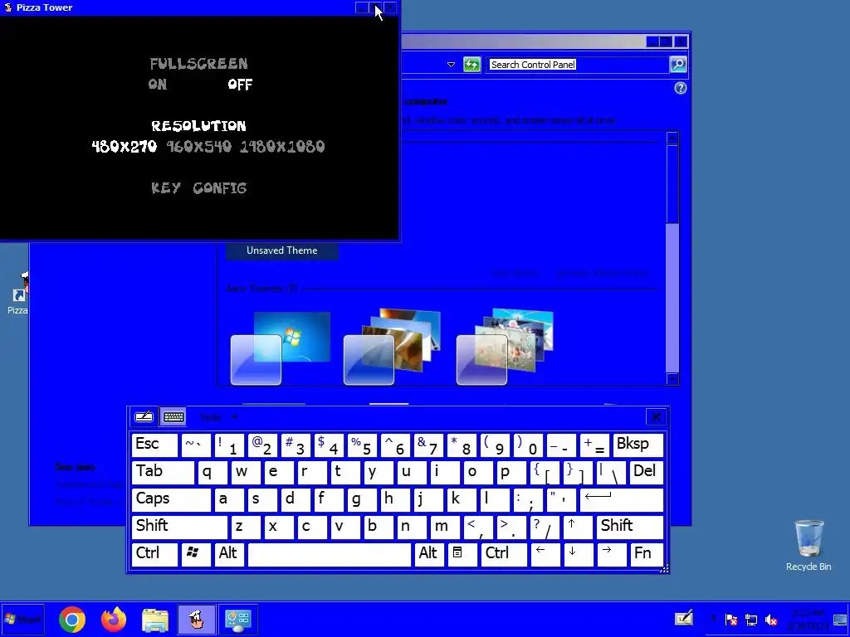Select the Unsaved Theme item
This screenshot has height=637, width=850.
282,250
